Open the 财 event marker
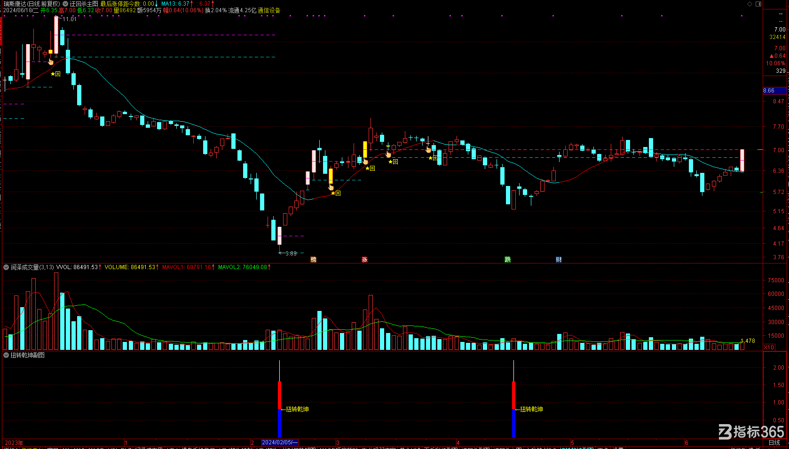Viewport: 789px width, 449px height. pyautogui.click(x=559, y=260)
